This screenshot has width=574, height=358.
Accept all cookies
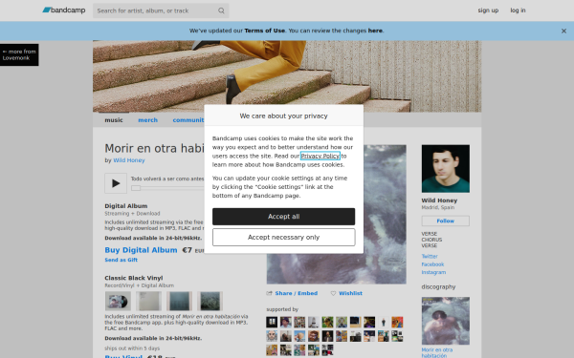tap(284, 217)
